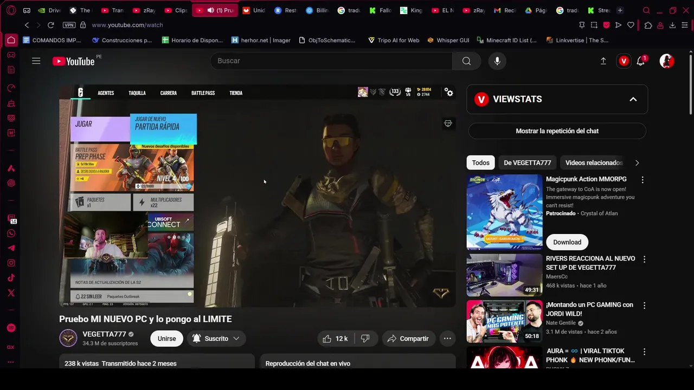Select the De VEGETTA777 filter chip
The width and height of the screenshot is (694, 390).
click(527, 162)
